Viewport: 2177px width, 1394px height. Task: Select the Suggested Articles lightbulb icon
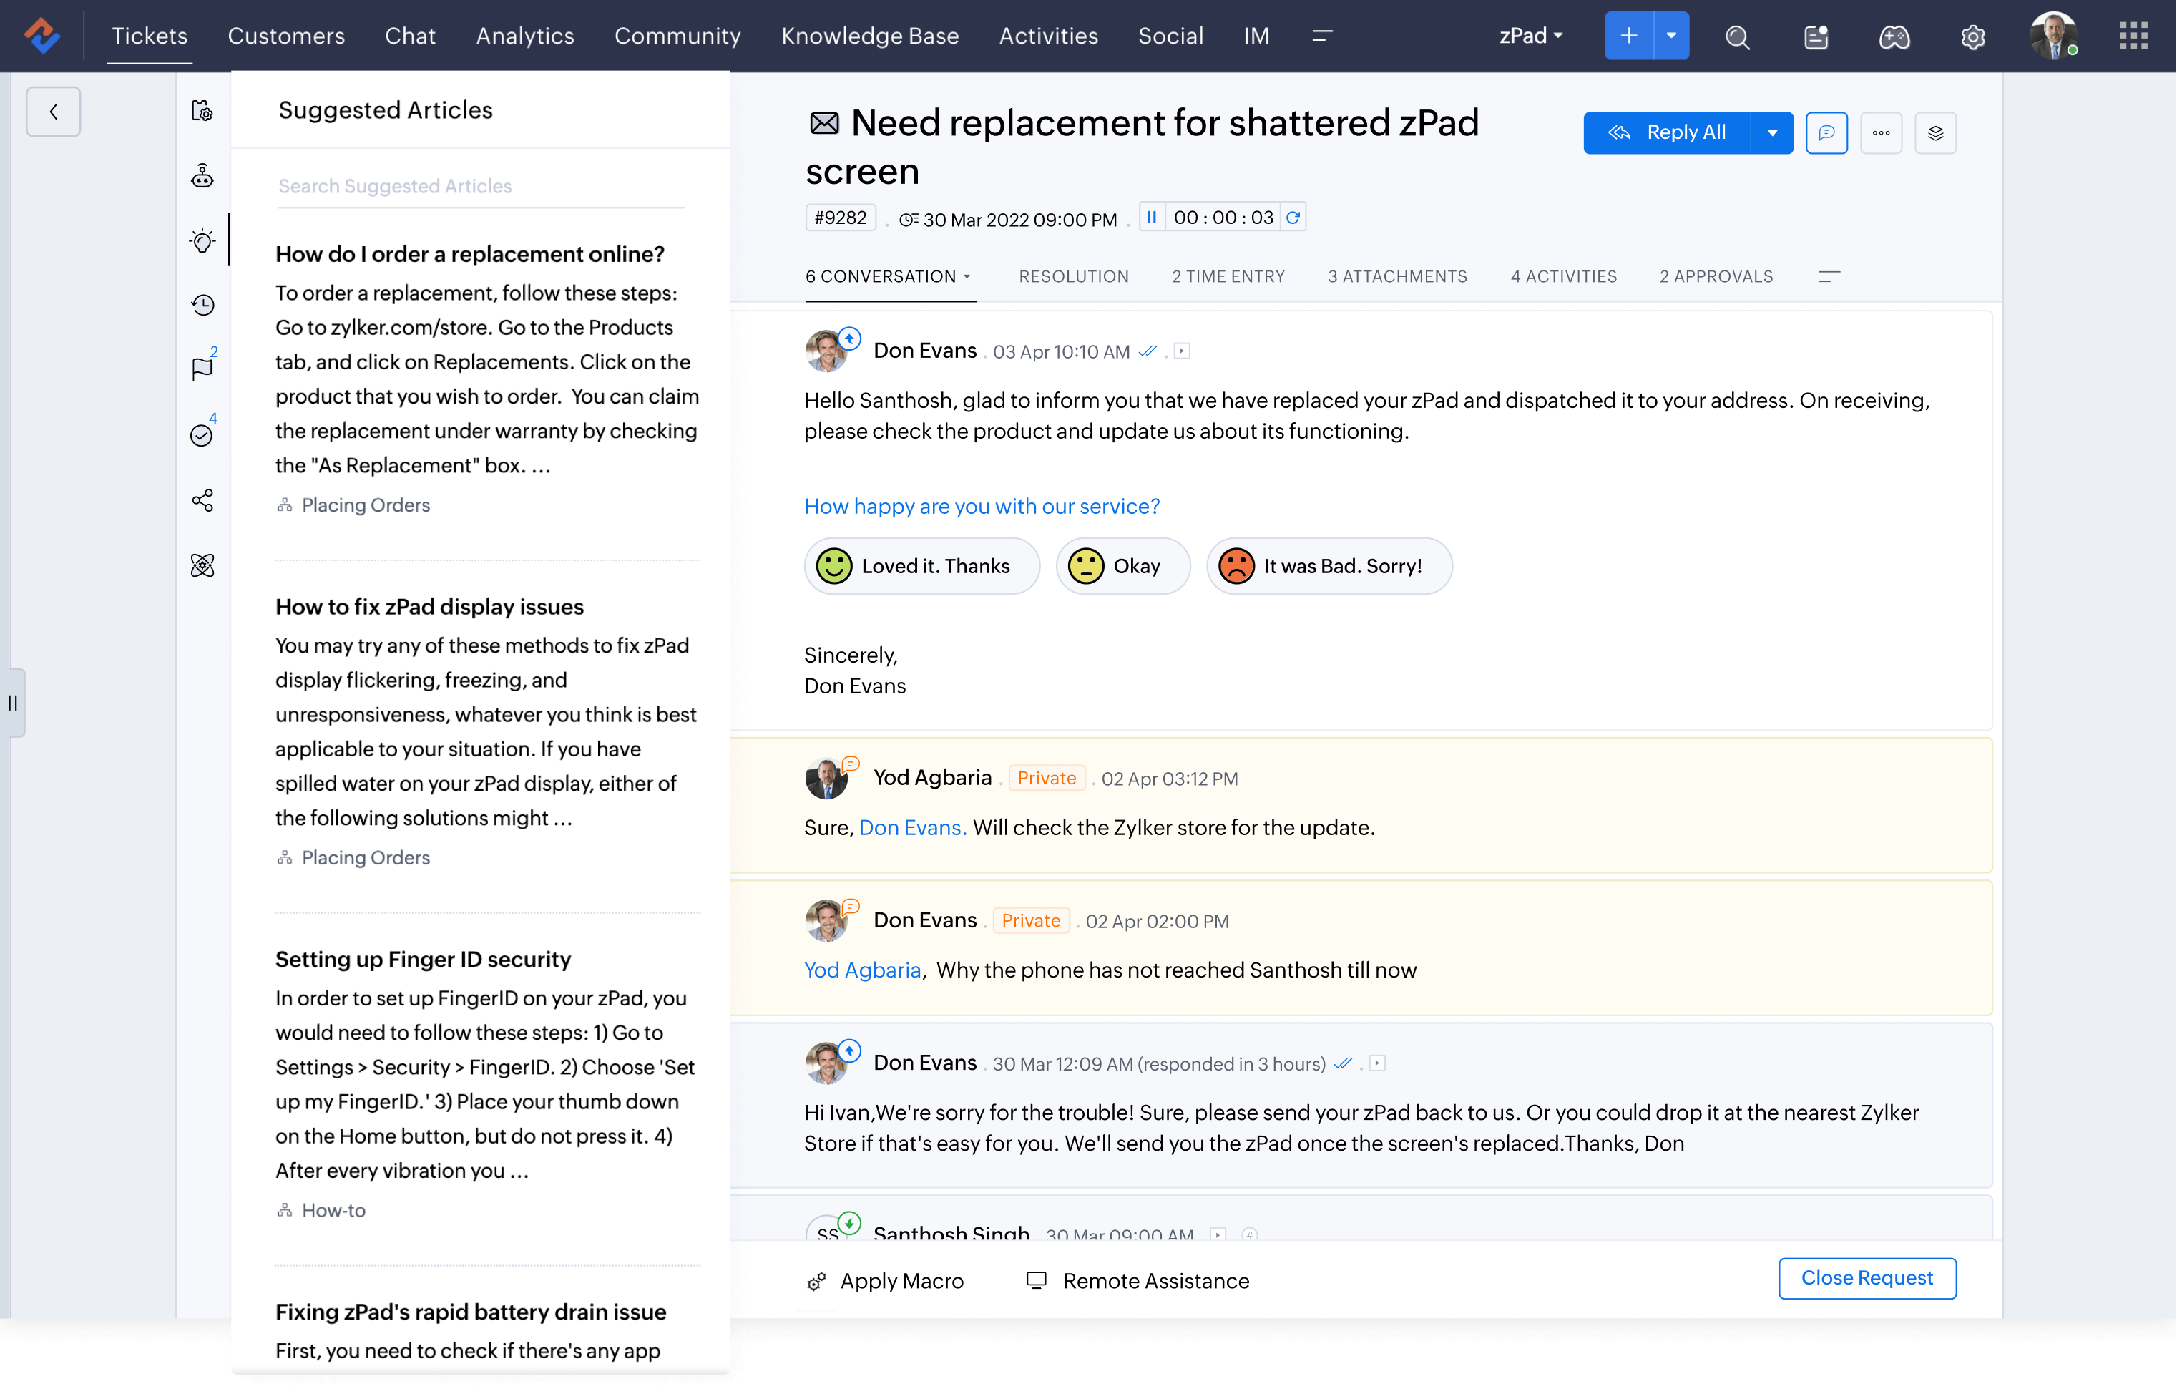202,240
